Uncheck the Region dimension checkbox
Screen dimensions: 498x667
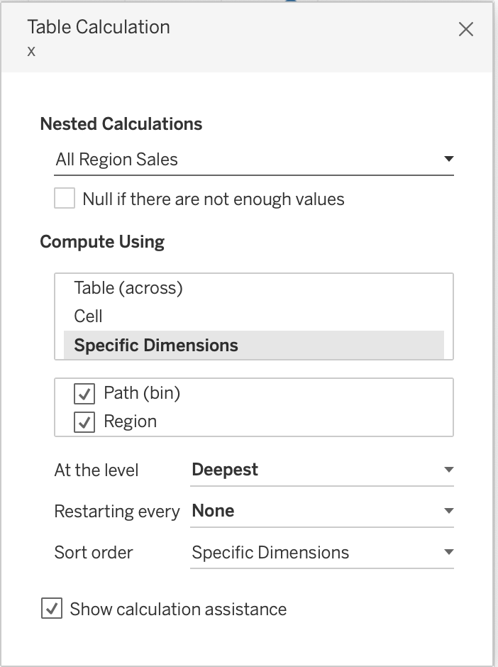(84, 422)
